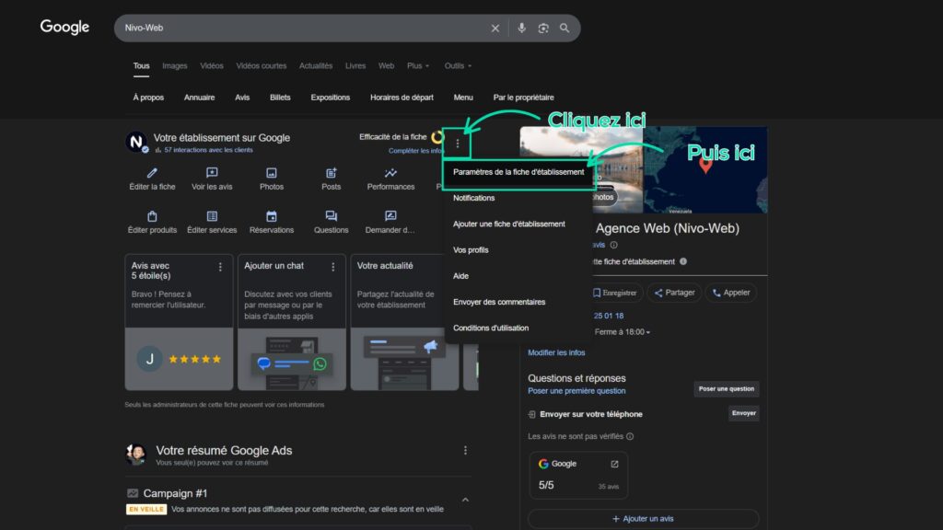Viewport: 943px width, 530px height.
Task: Open the Votre actualité card
Action: [404, 322]
